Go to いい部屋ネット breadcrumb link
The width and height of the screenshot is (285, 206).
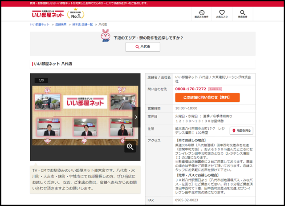[40, 24]
